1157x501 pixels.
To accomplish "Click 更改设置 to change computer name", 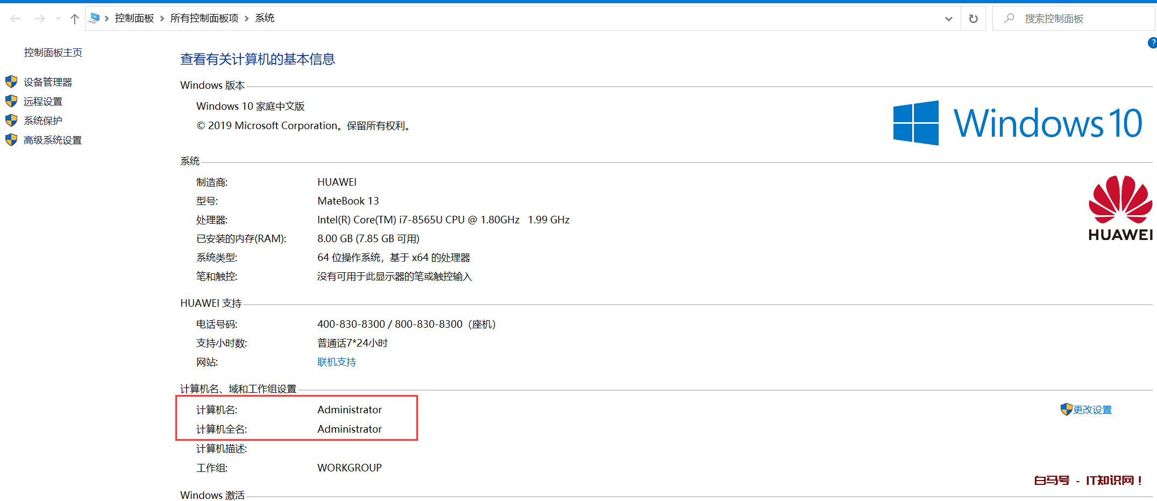I will 1092,410.
